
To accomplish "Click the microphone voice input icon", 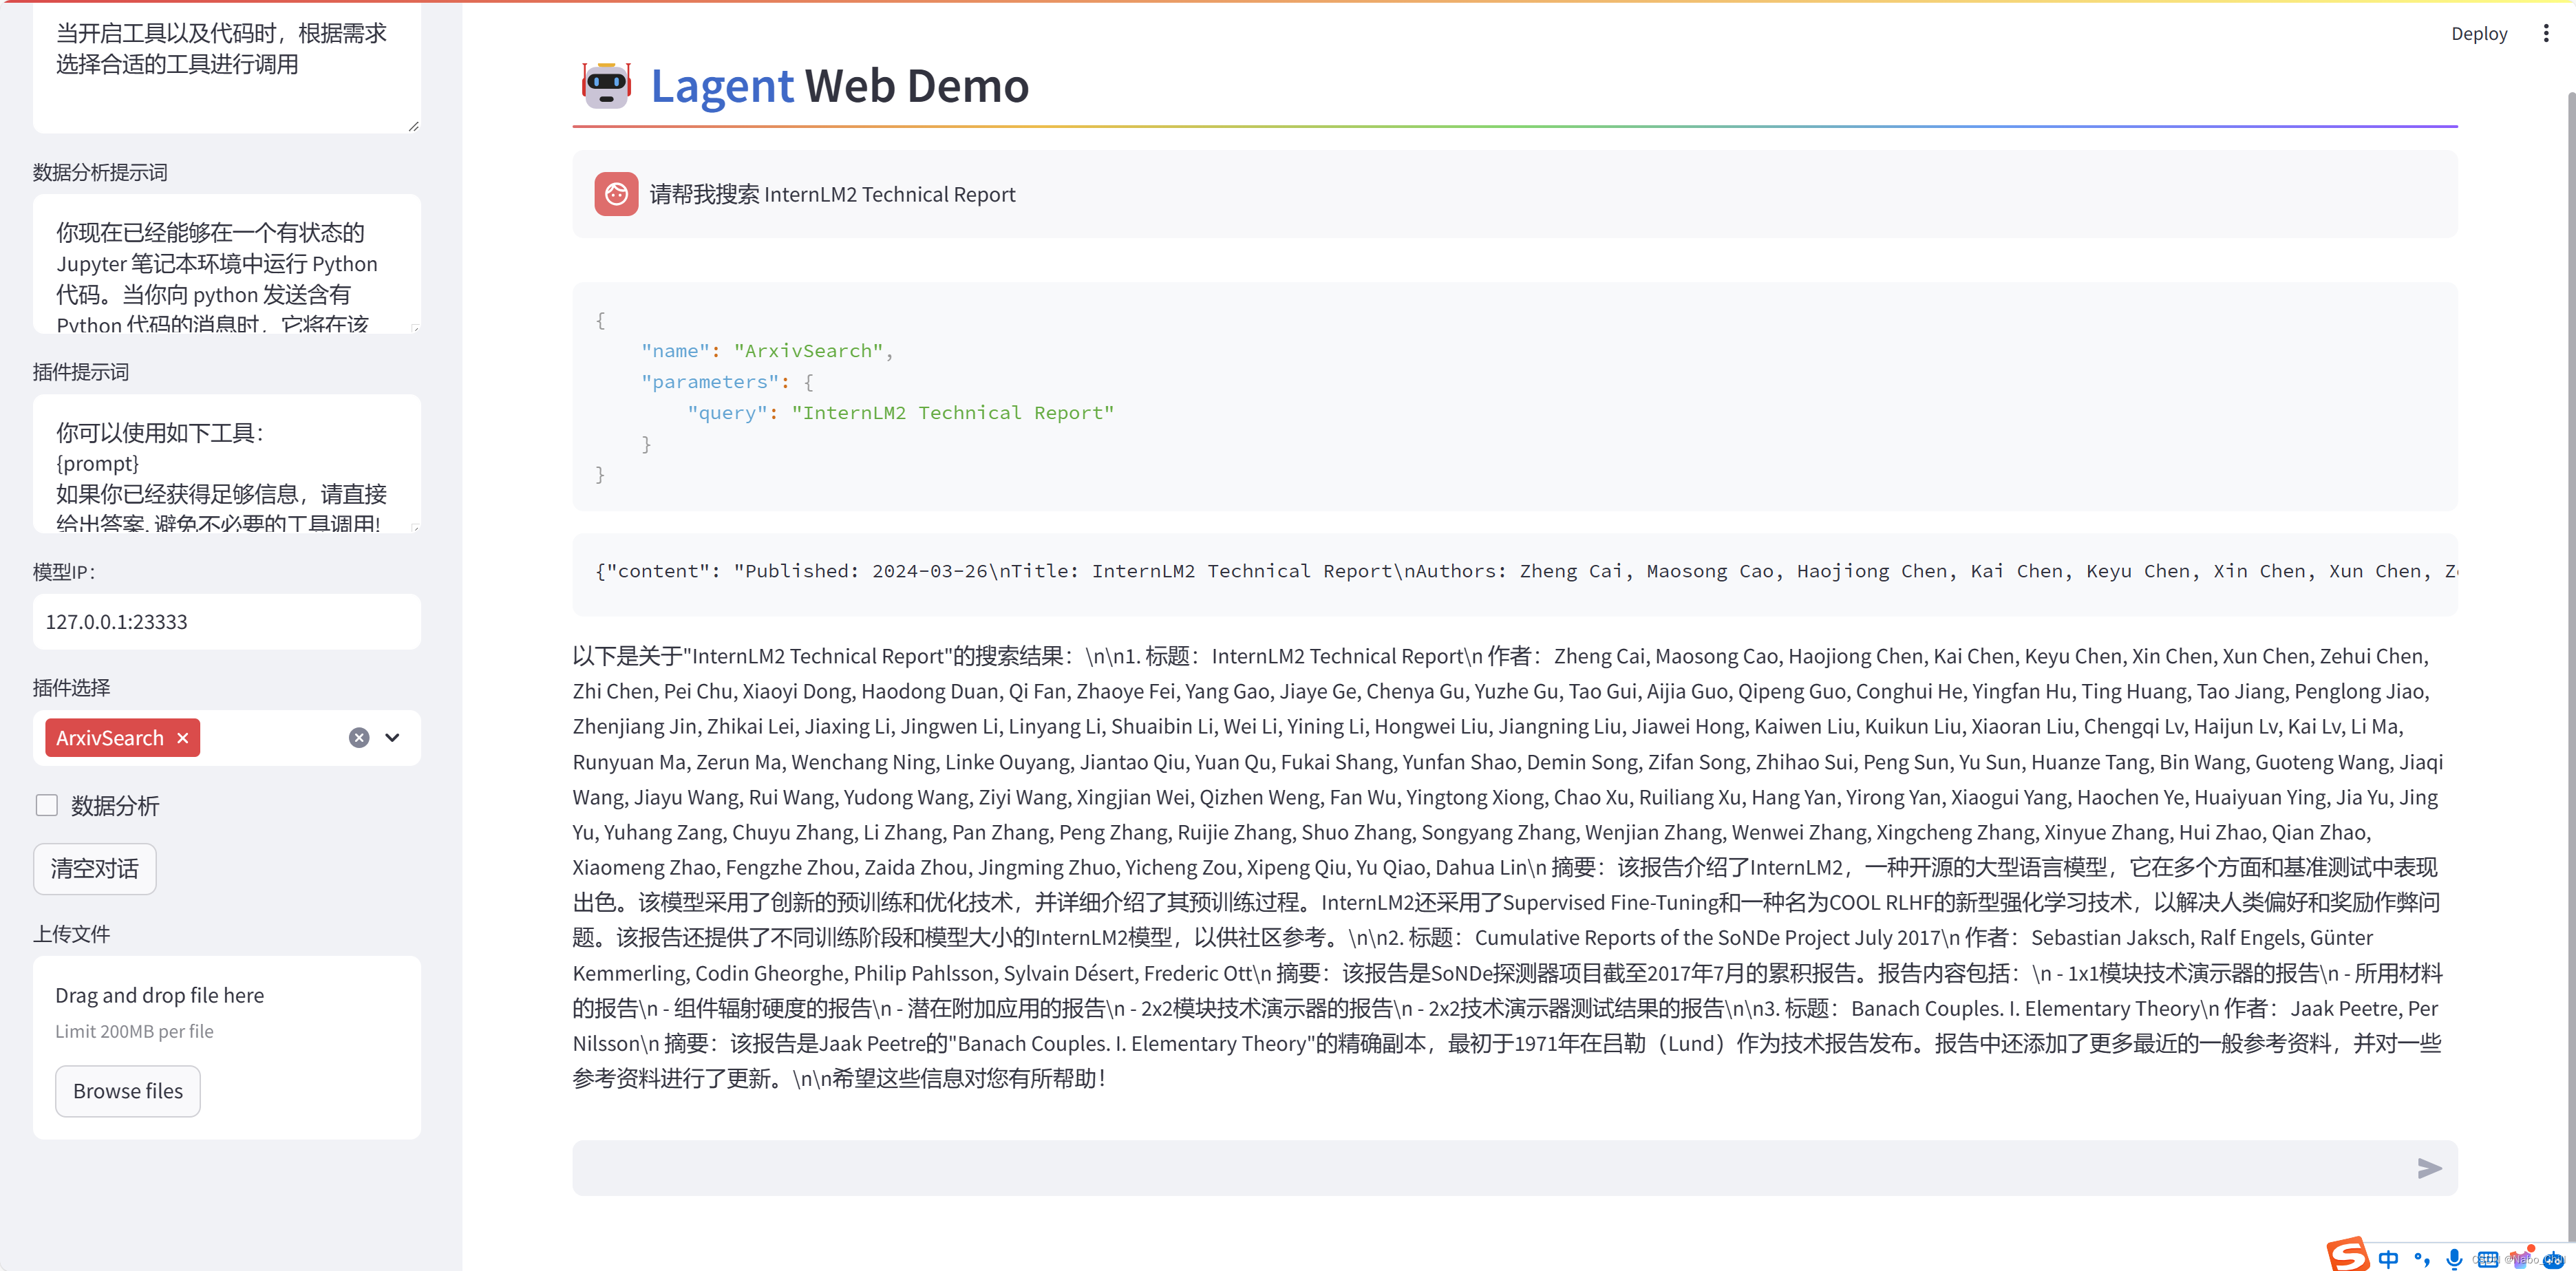I will click(x=2454, y=1259).
